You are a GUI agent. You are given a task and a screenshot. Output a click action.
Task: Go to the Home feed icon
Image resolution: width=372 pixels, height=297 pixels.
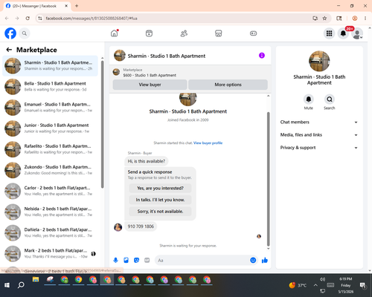tap(115, 33)
